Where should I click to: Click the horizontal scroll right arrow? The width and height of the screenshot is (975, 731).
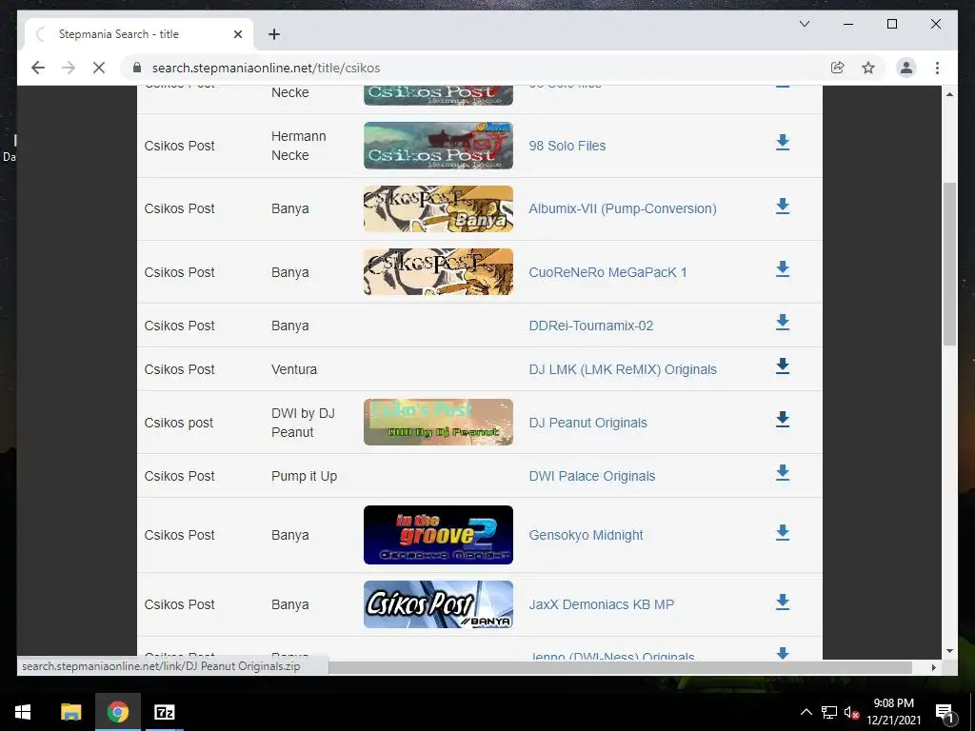click(x=933, y=667)
